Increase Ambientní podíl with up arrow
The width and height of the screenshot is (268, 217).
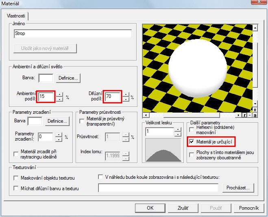click(59, 94)
